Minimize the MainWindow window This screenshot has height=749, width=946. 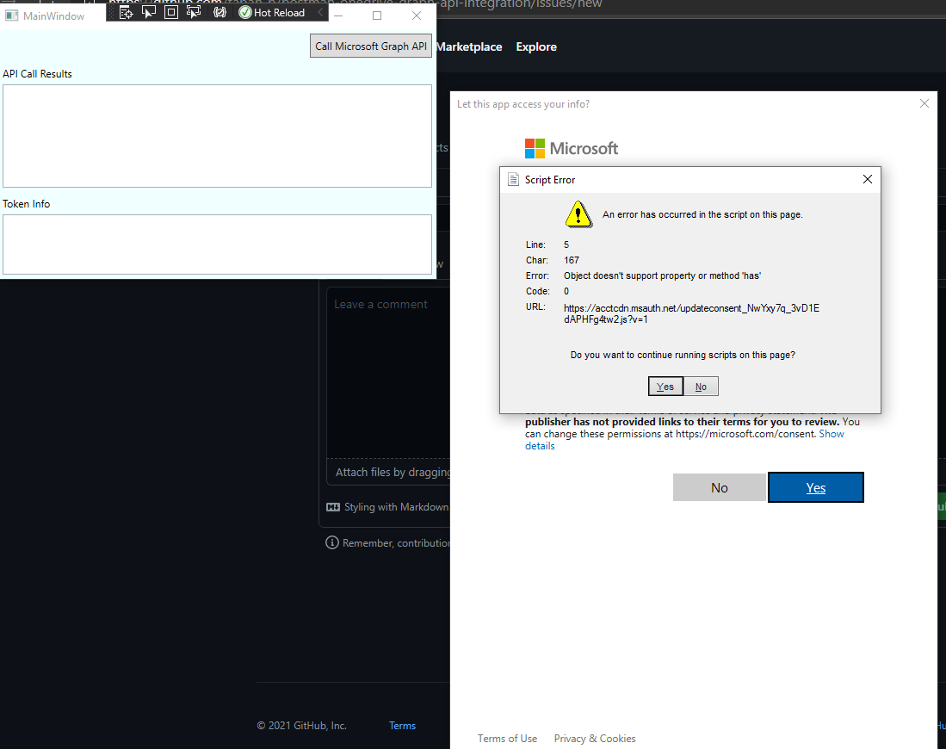point(339,15)
